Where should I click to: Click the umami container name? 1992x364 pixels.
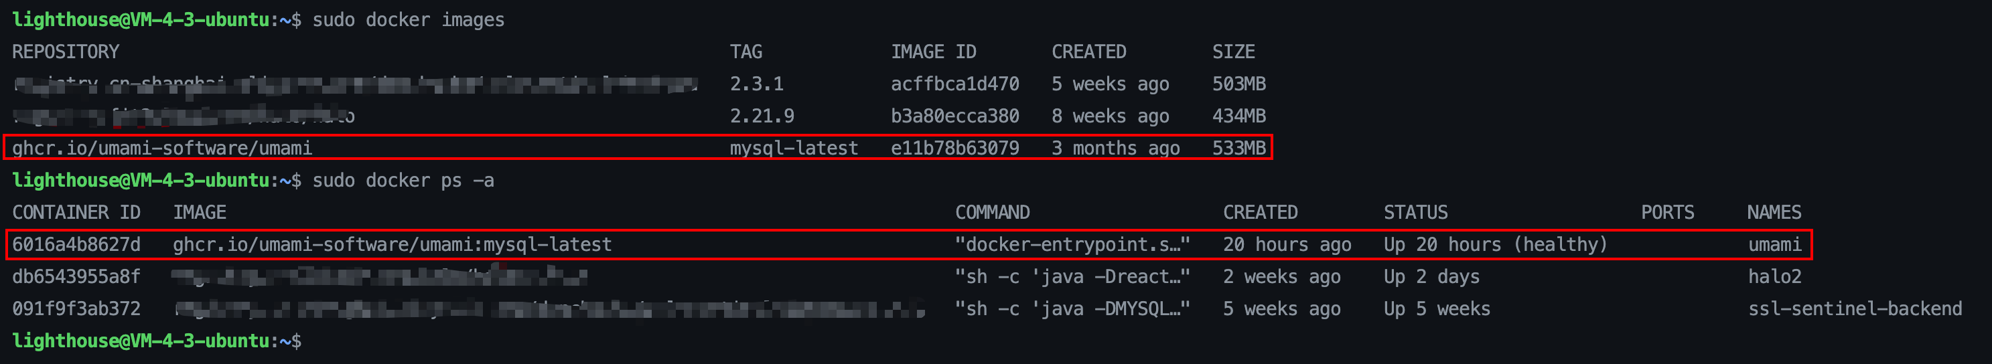[1774, 245]
